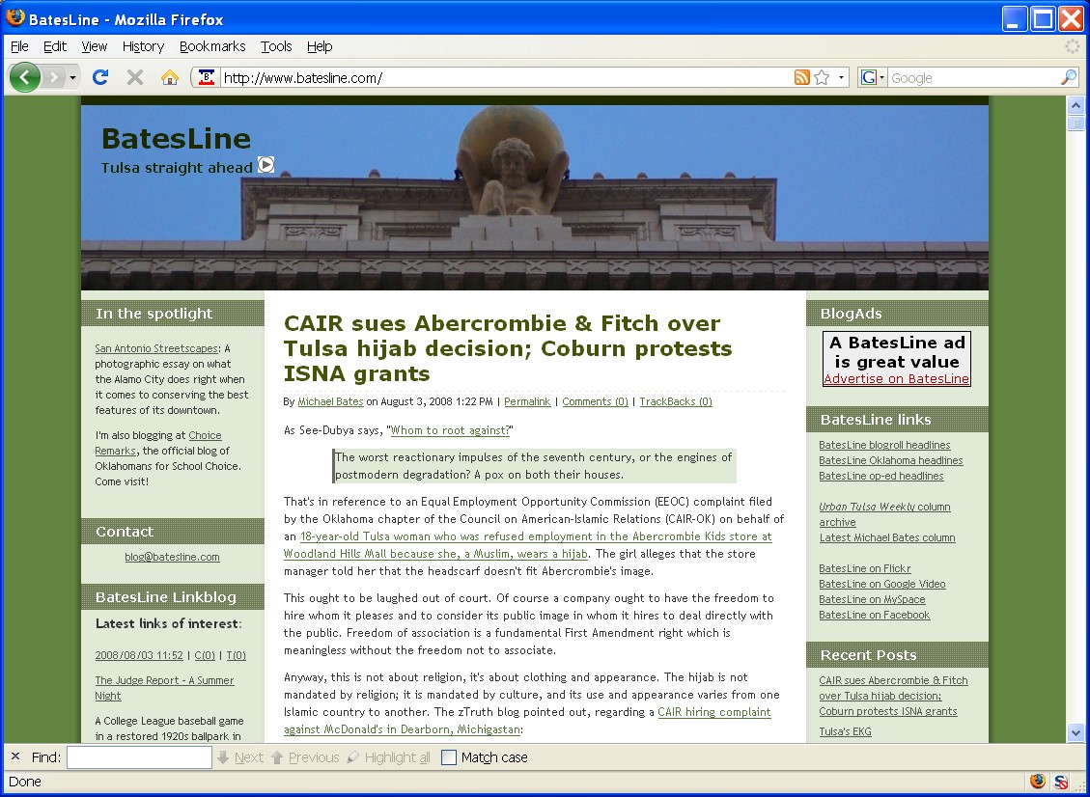This screenshot has height=797, width=1090.
Task: Click the C(0) linkblog comments link
Action: (205, 655)
